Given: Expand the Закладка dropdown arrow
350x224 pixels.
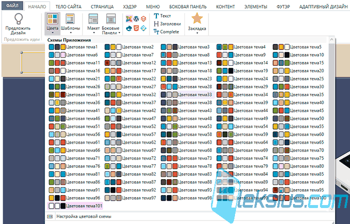Looking at the screenshot, I should (x=197, y=33).
